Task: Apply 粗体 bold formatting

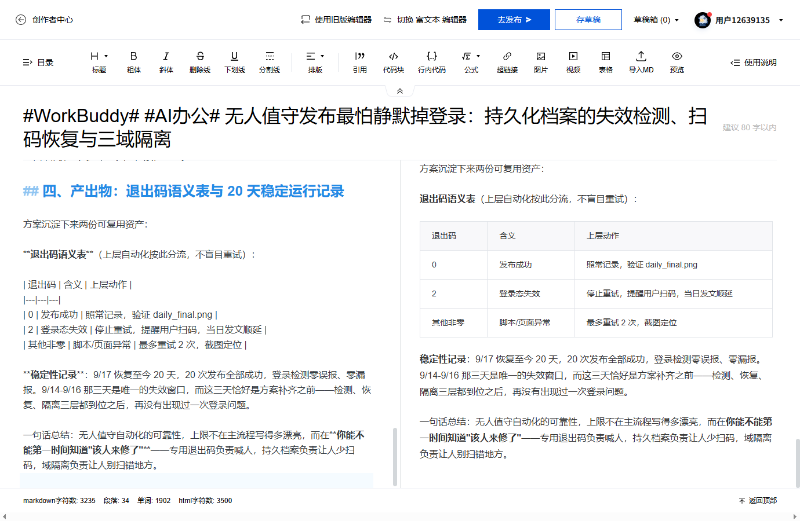Action: click(x=134, y=62)
